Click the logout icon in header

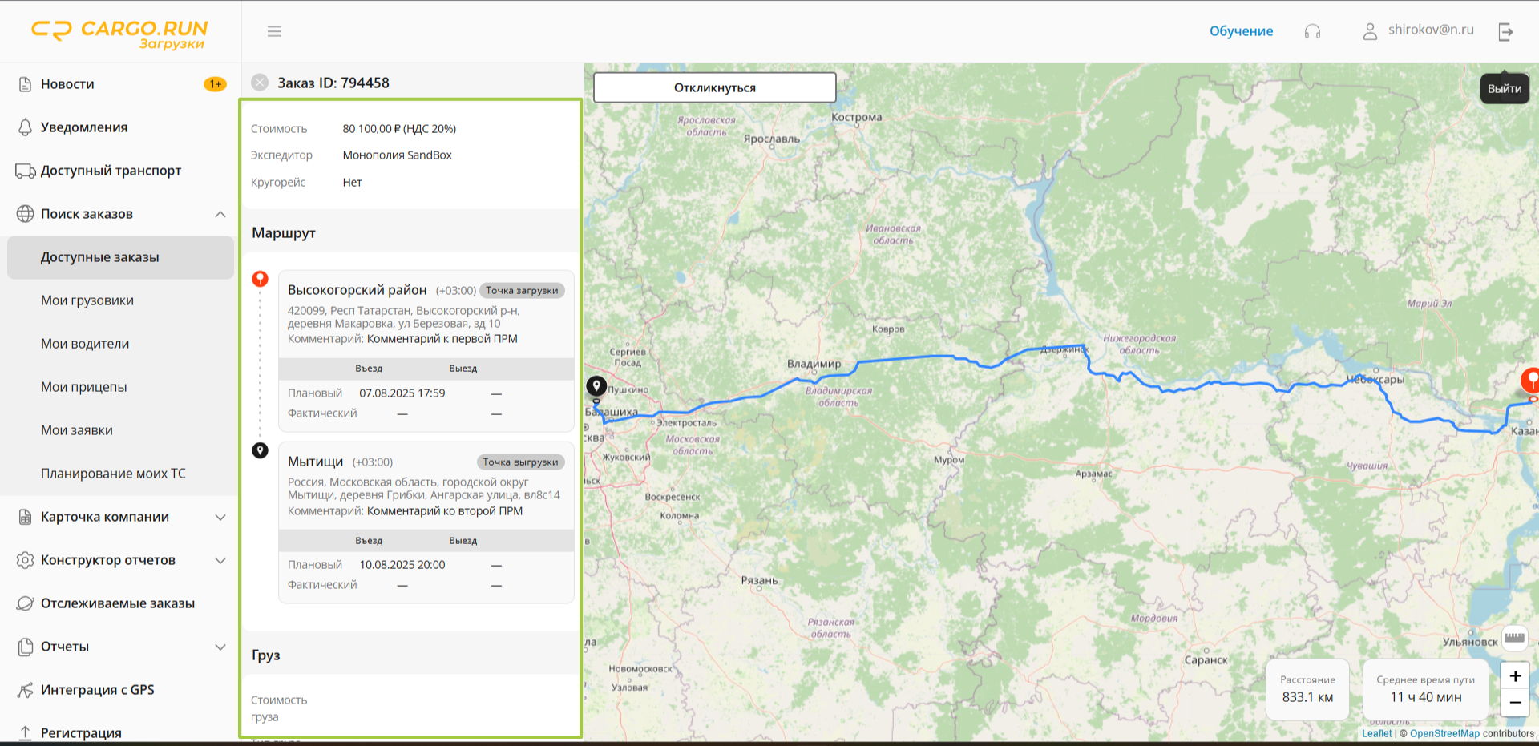[1505, 31]
